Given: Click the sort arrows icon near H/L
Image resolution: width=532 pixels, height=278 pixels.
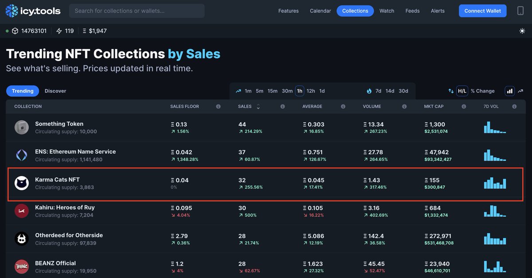Looking at the screenshot, I should (x=451, y=91).
